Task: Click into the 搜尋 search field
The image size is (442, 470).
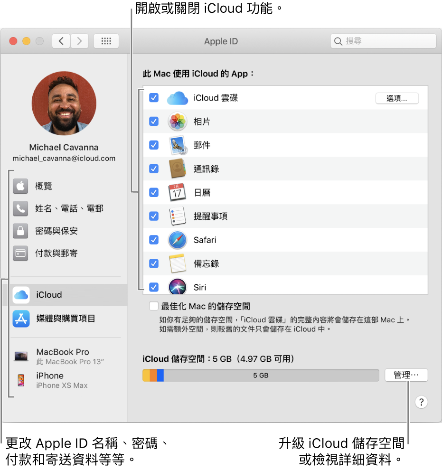Action: pos(383,41)
